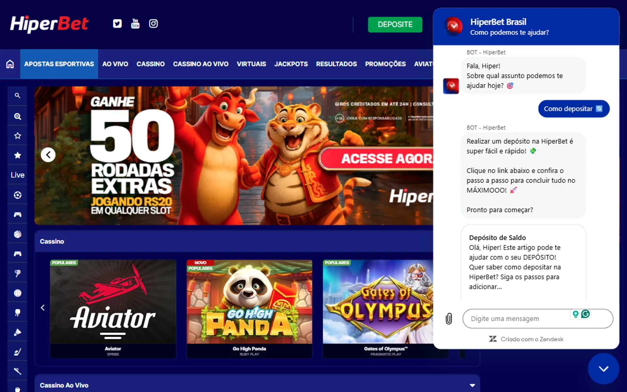Open HiperBet Twitter profile icon
The image size is (627, 392).
tap(117, 24)
